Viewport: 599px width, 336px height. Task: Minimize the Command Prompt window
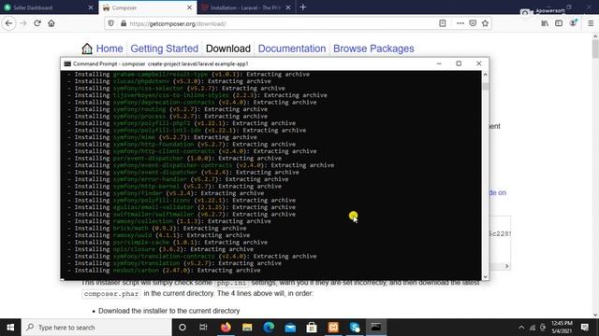pos(439,63)
